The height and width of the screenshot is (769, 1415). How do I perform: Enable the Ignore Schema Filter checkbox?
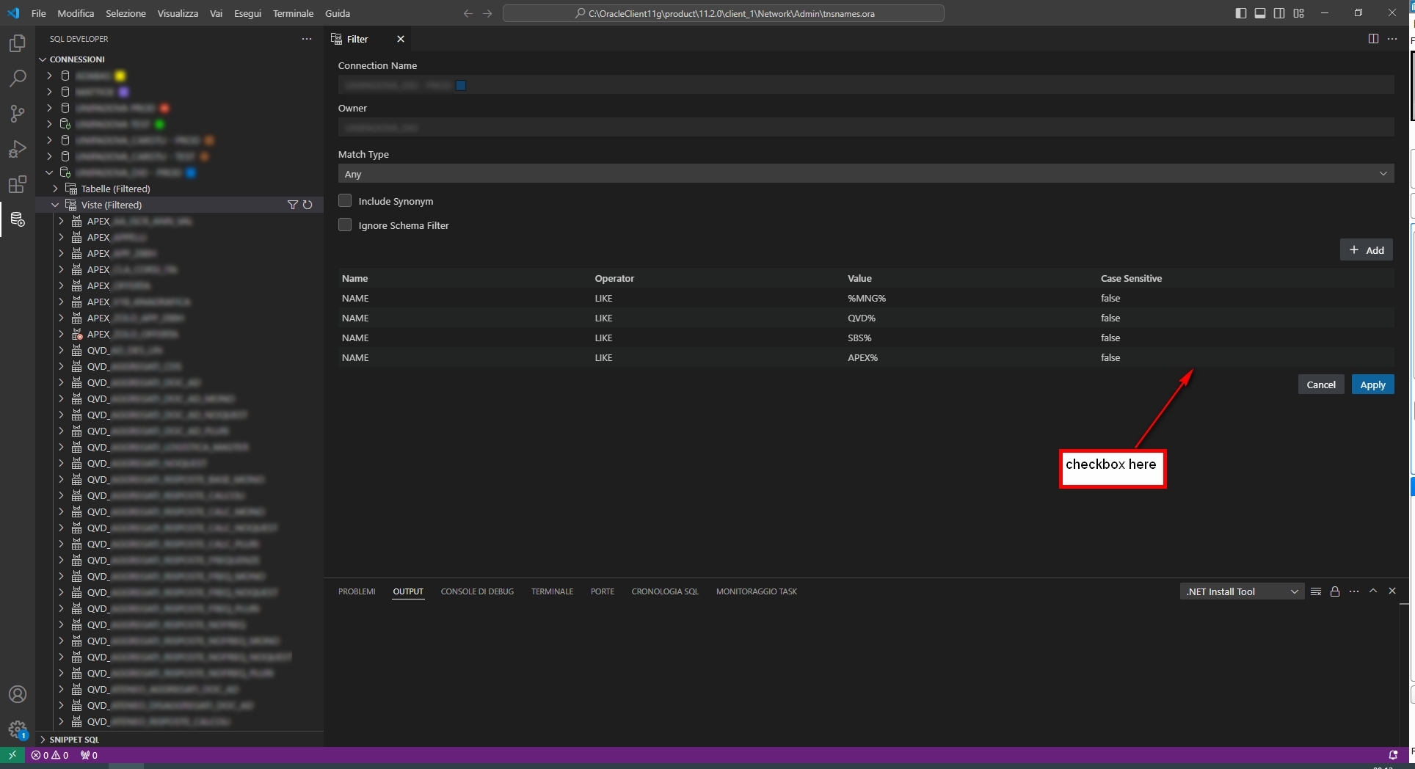pos(345,225)
